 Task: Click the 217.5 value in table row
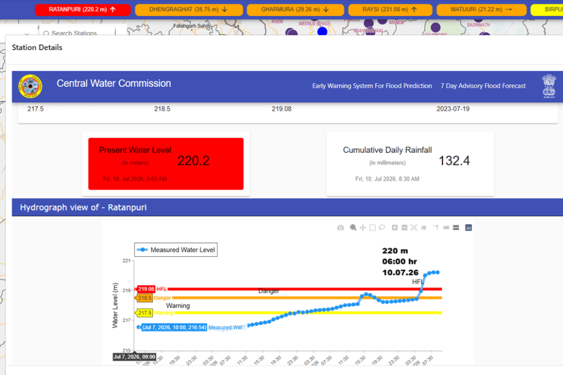coord(36,109)
